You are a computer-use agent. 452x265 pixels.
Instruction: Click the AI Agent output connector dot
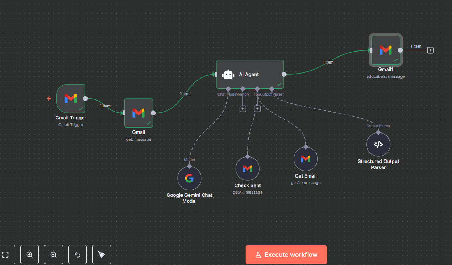coord(284,74)
